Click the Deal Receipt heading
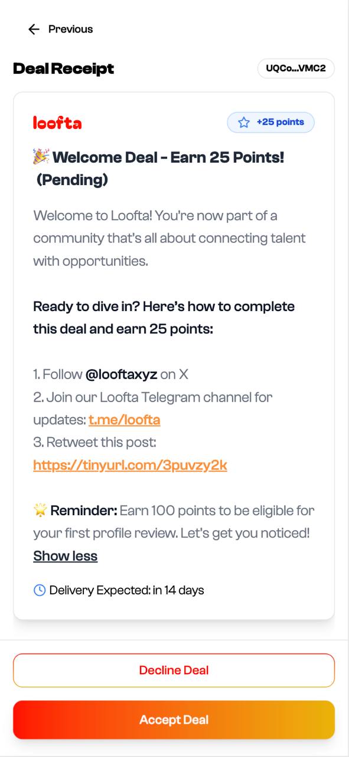 [64, 69]
